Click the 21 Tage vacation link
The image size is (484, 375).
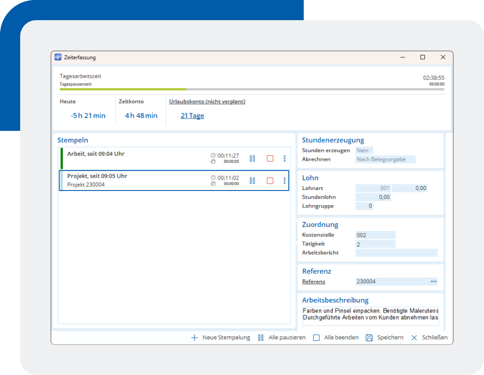[192, 115]
